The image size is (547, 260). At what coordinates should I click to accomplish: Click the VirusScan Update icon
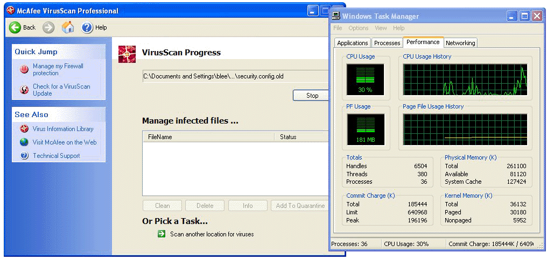pyautogui.click(x=24, y=90)
